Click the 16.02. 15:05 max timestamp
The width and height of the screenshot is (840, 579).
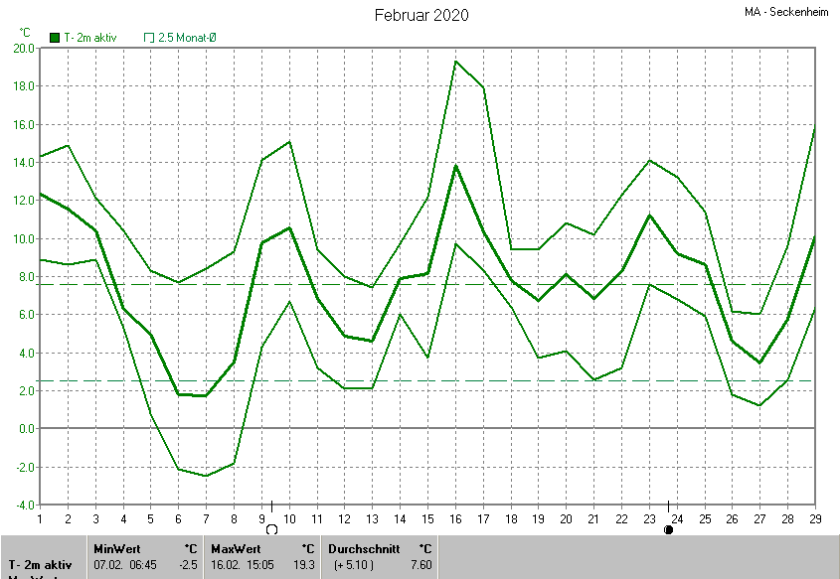coord(244,564)
